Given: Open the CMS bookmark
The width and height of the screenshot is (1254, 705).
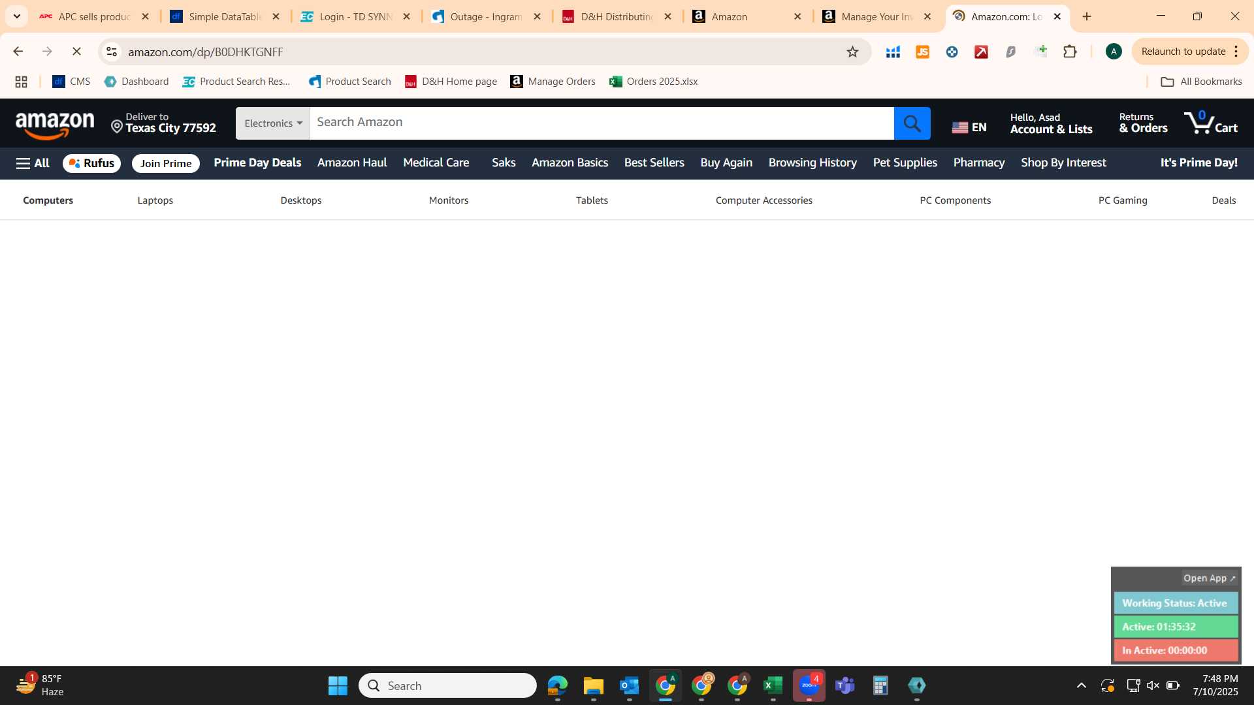Looking at the screenshot, I should 71,82.
